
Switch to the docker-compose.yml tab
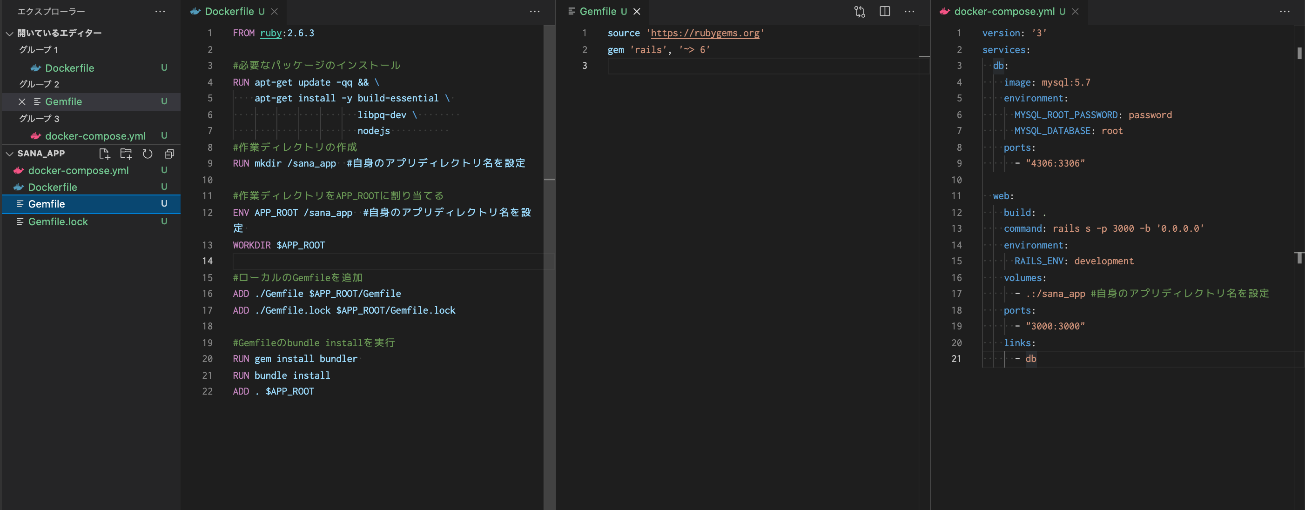click(x=1009, y=11)
